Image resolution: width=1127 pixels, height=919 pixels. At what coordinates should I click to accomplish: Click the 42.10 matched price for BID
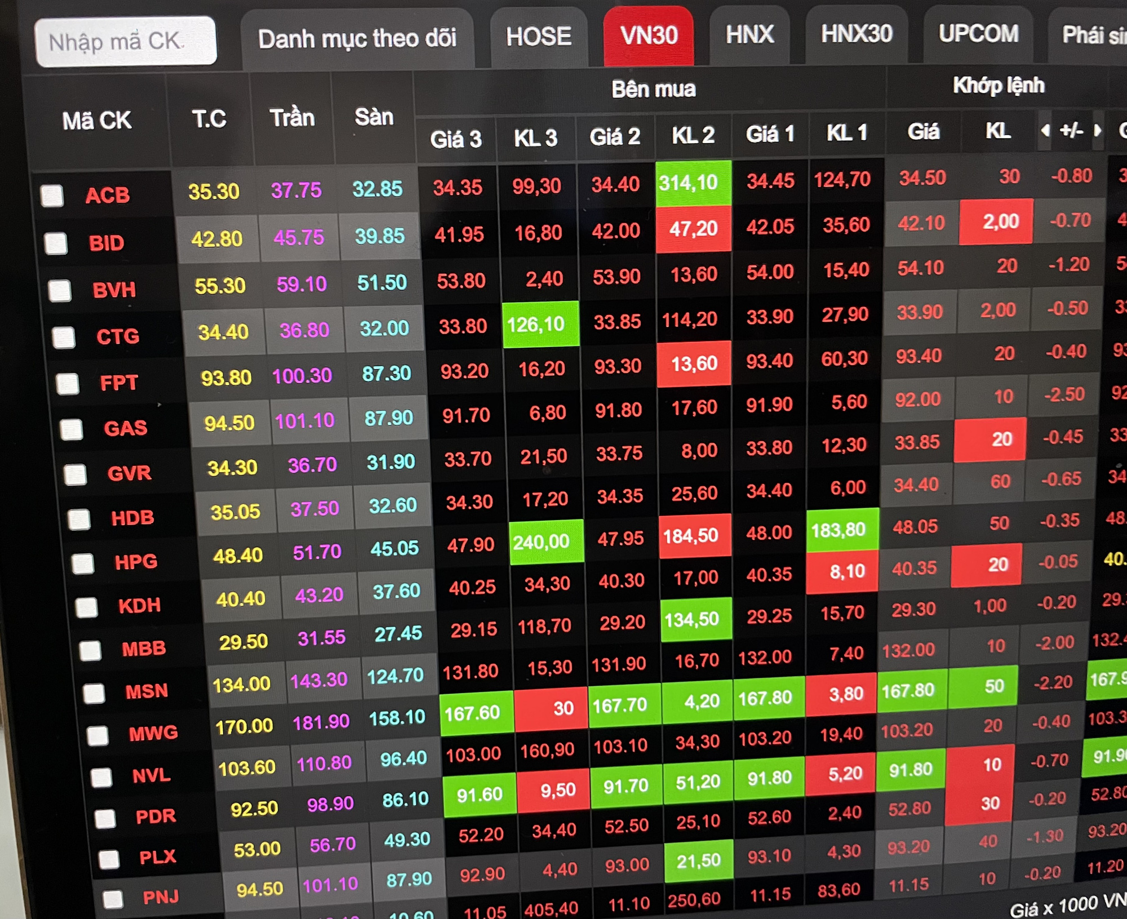tap(921, 223)
